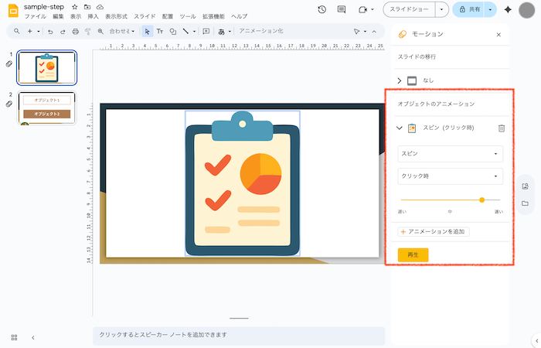The height and width of the screenshot is (348, 541).
Task: Star the sample-step document
Action: tap(75, 7)
